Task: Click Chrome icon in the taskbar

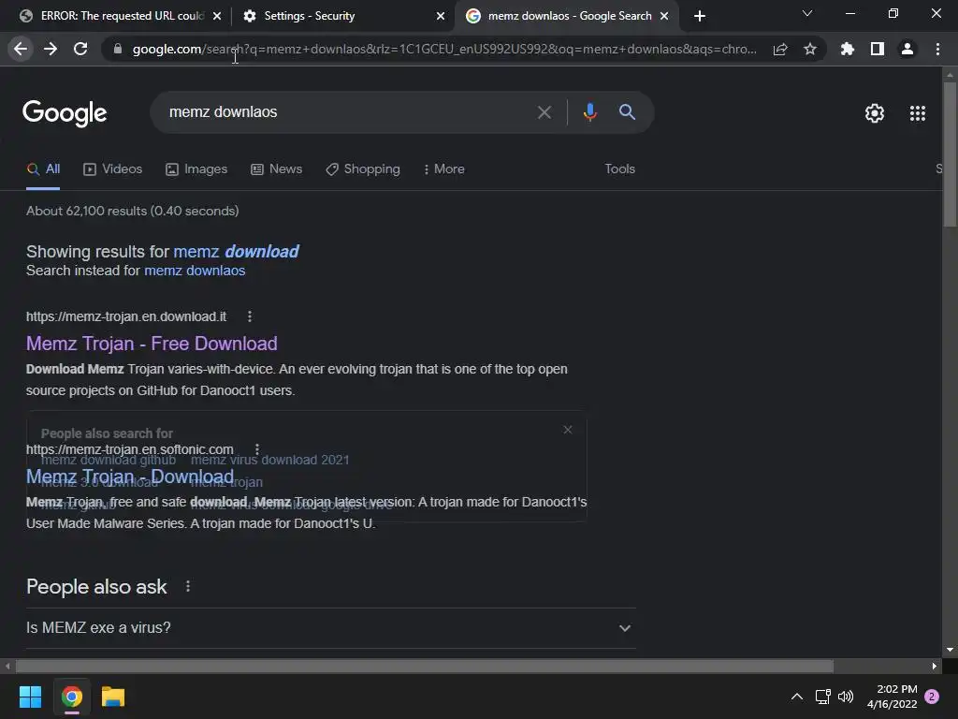Action: [x=72, y=697]
